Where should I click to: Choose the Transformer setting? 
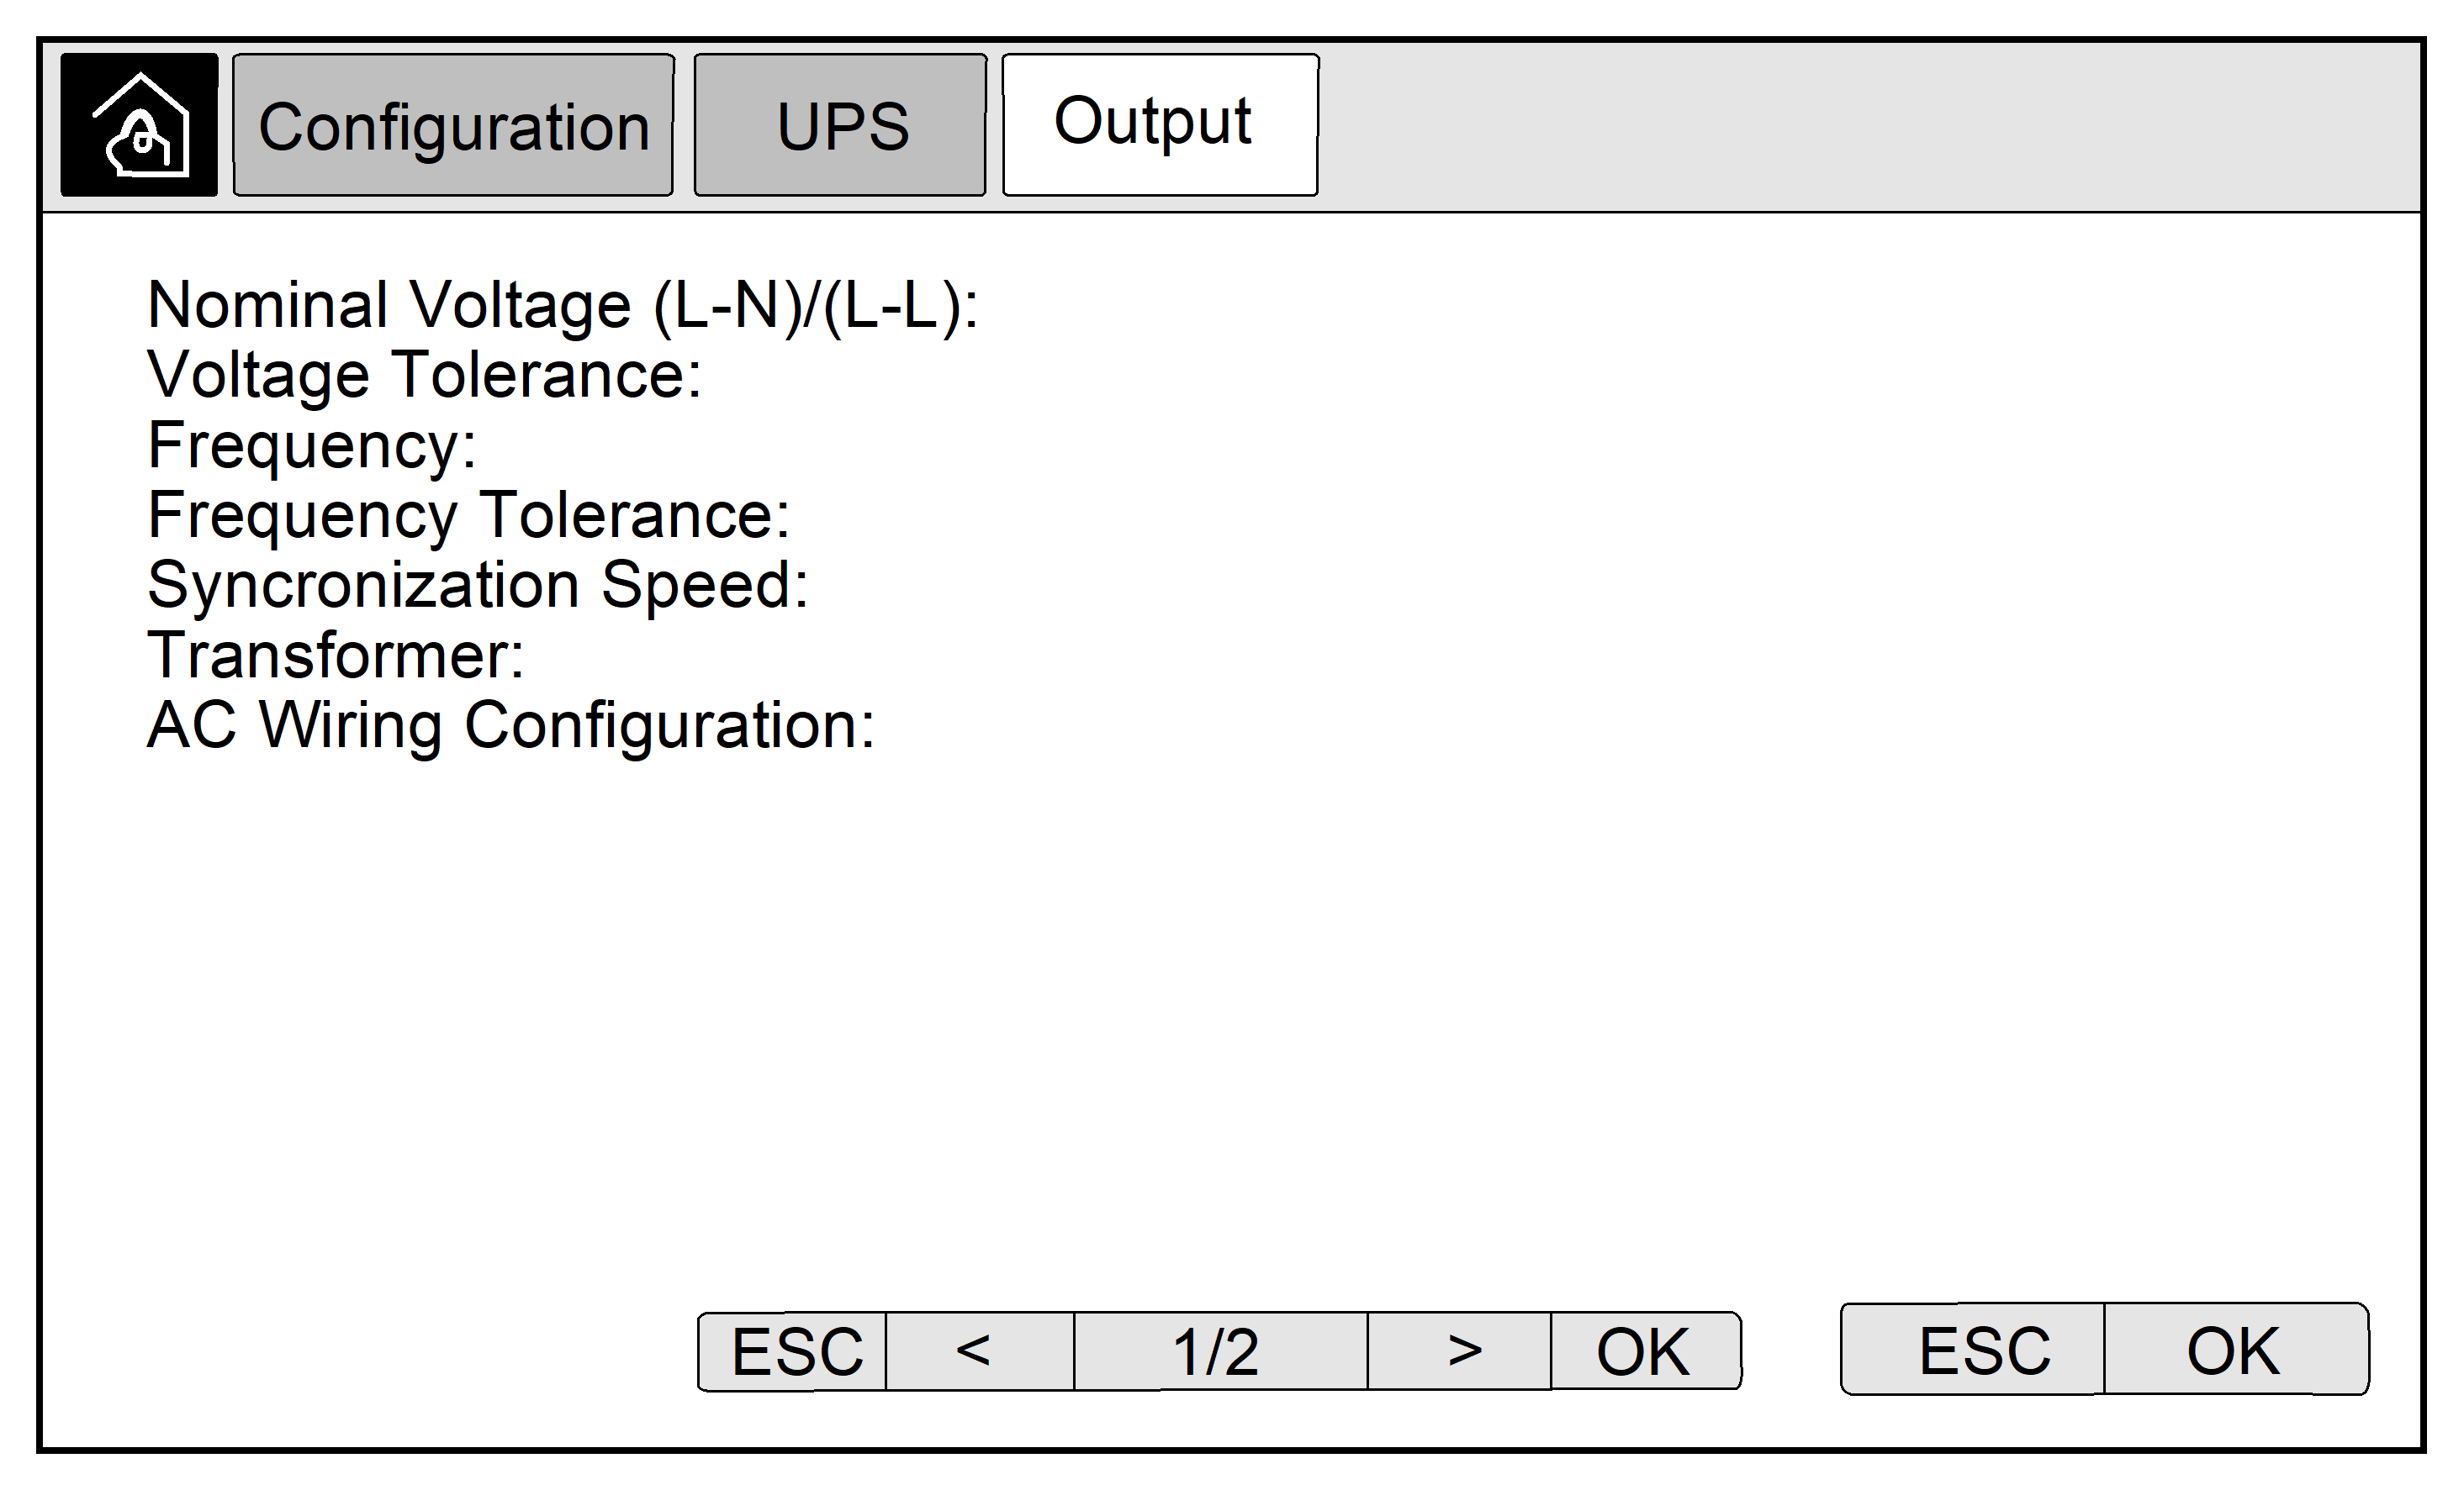(335, 655)
